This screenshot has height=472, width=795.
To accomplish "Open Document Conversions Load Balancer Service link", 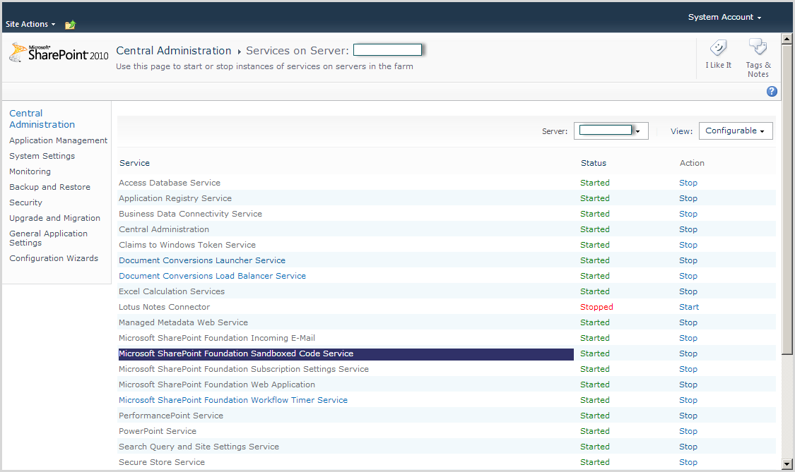I will 212,276.
